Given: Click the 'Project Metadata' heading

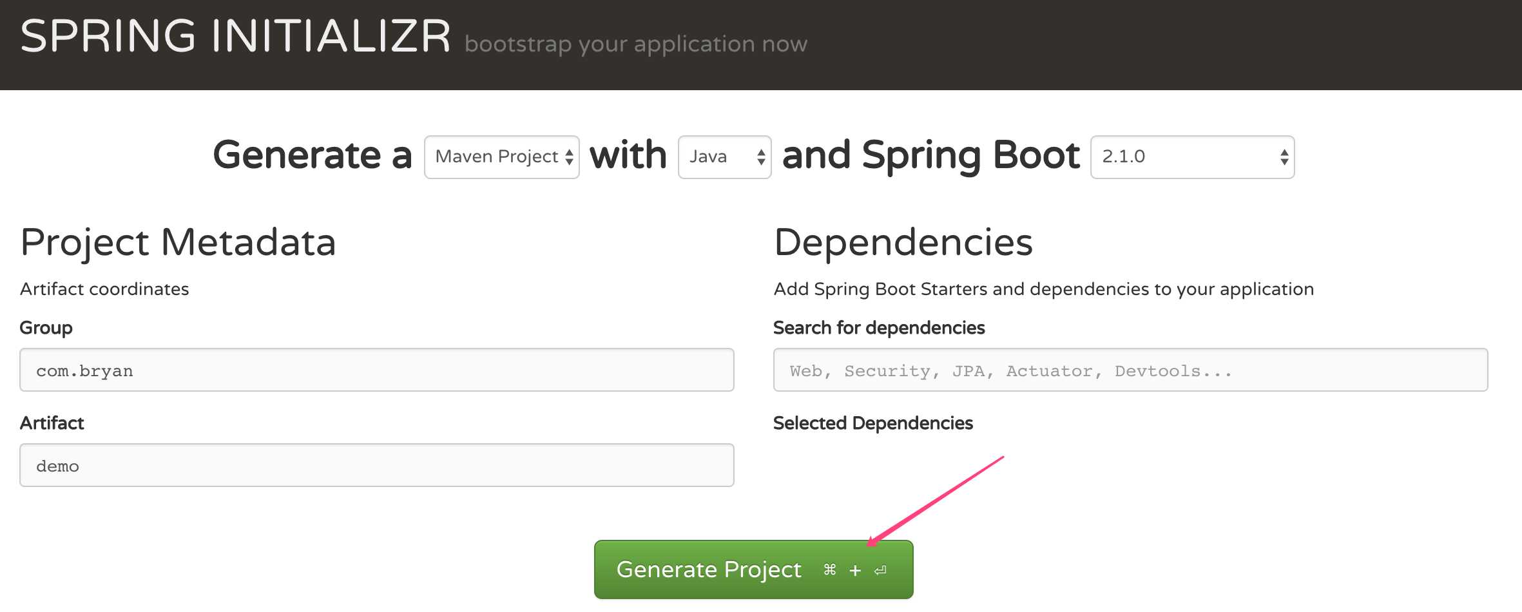Looking at the screenshot, I should click(x=178, y=242).
